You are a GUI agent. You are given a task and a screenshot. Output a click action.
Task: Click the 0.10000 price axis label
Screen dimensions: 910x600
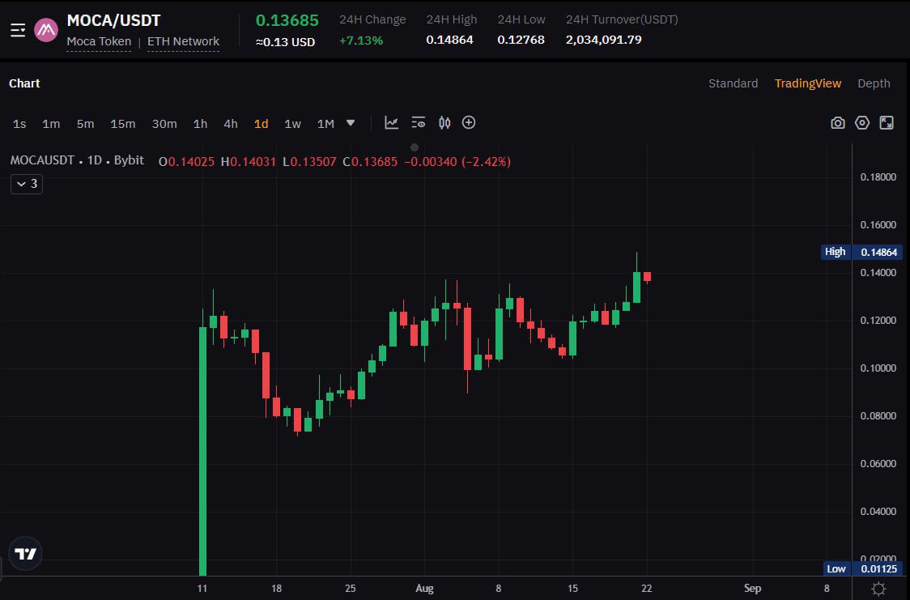(878, 368)
